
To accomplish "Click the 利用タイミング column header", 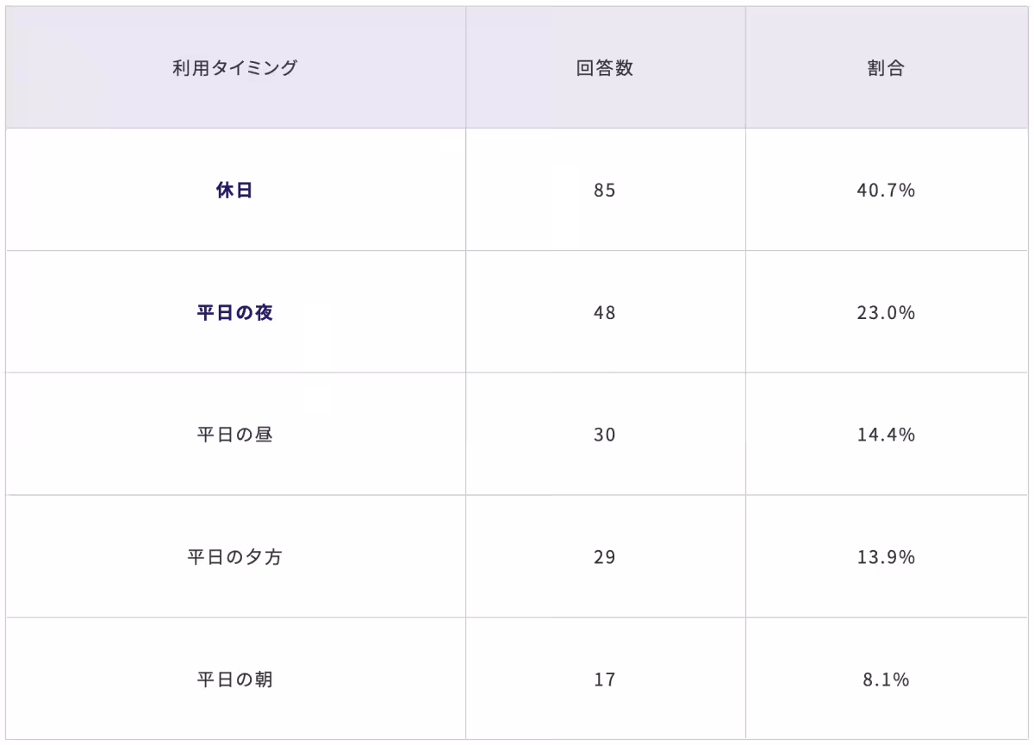I will click(x=235, y=68).
